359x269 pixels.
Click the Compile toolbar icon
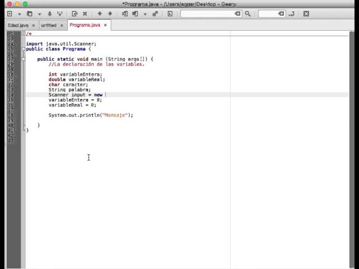pos(125,13)
